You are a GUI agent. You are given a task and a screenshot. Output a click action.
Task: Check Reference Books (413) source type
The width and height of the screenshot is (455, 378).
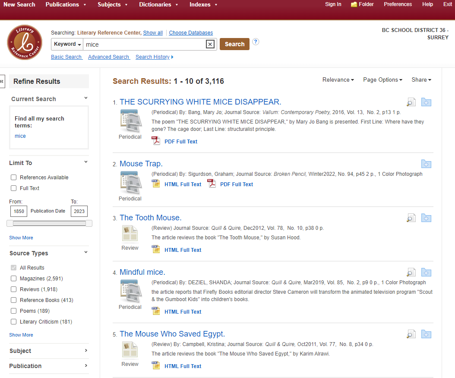coord(14,300)
